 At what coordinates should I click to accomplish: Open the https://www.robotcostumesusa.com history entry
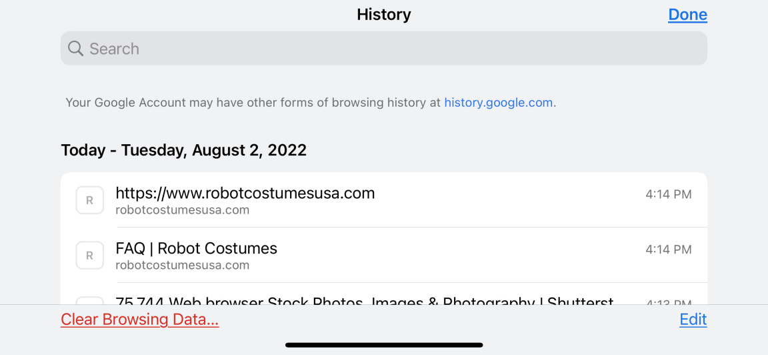click(x=245, y=194)
